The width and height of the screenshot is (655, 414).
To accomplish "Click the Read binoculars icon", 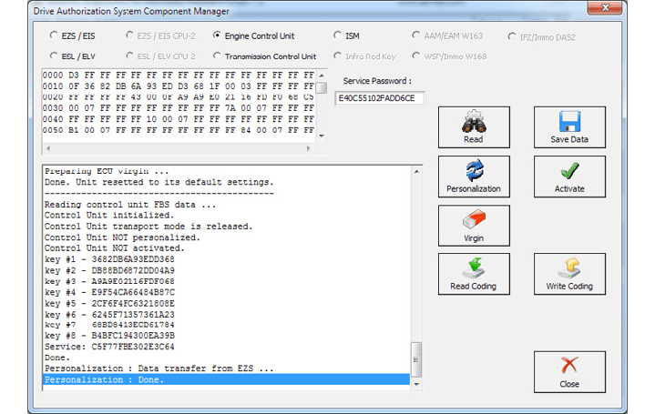I will click(474, 123).
